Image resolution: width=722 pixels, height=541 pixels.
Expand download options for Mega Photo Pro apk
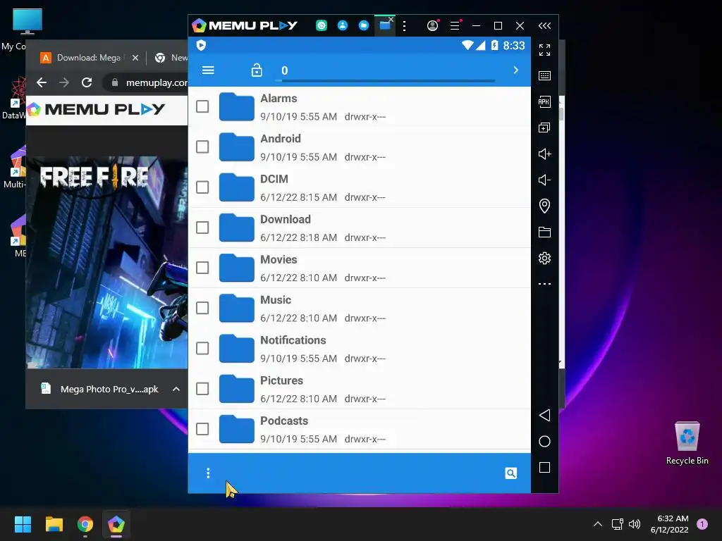tap(176, 389)
